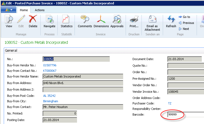204x124 pixels.
Task: Select the Home ribbon tab
Action: (24, 10)
